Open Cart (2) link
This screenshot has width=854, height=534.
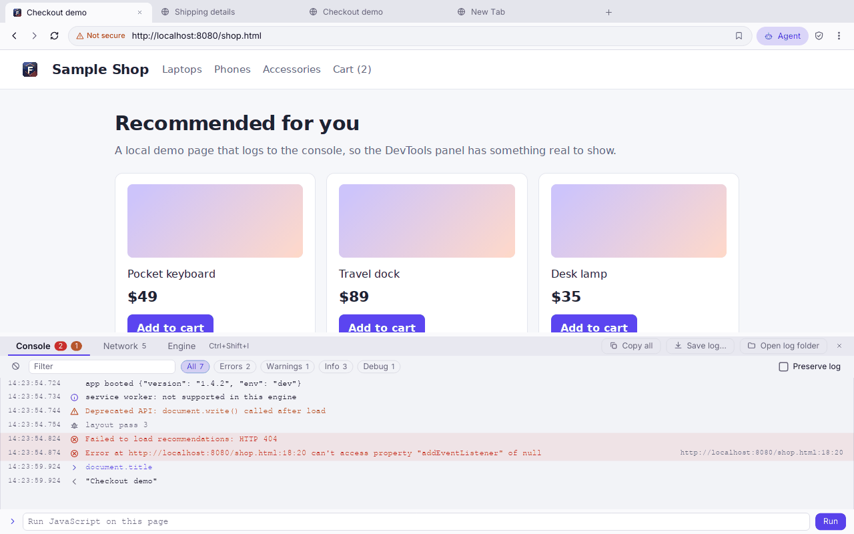352,69
